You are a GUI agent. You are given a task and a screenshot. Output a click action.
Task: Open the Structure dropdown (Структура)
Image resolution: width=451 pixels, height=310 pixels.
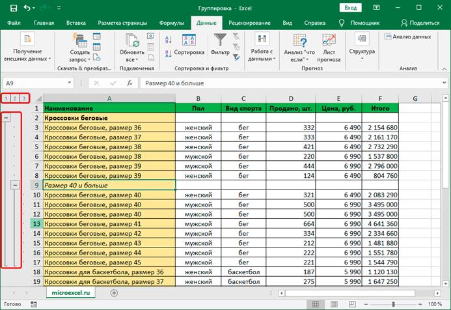361,45
